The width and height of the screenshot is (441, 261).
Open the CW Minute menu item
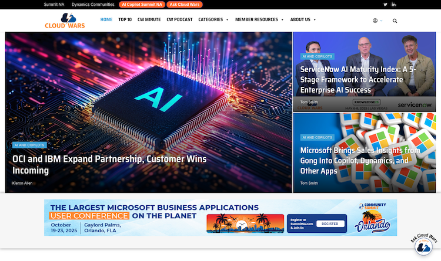149,19
